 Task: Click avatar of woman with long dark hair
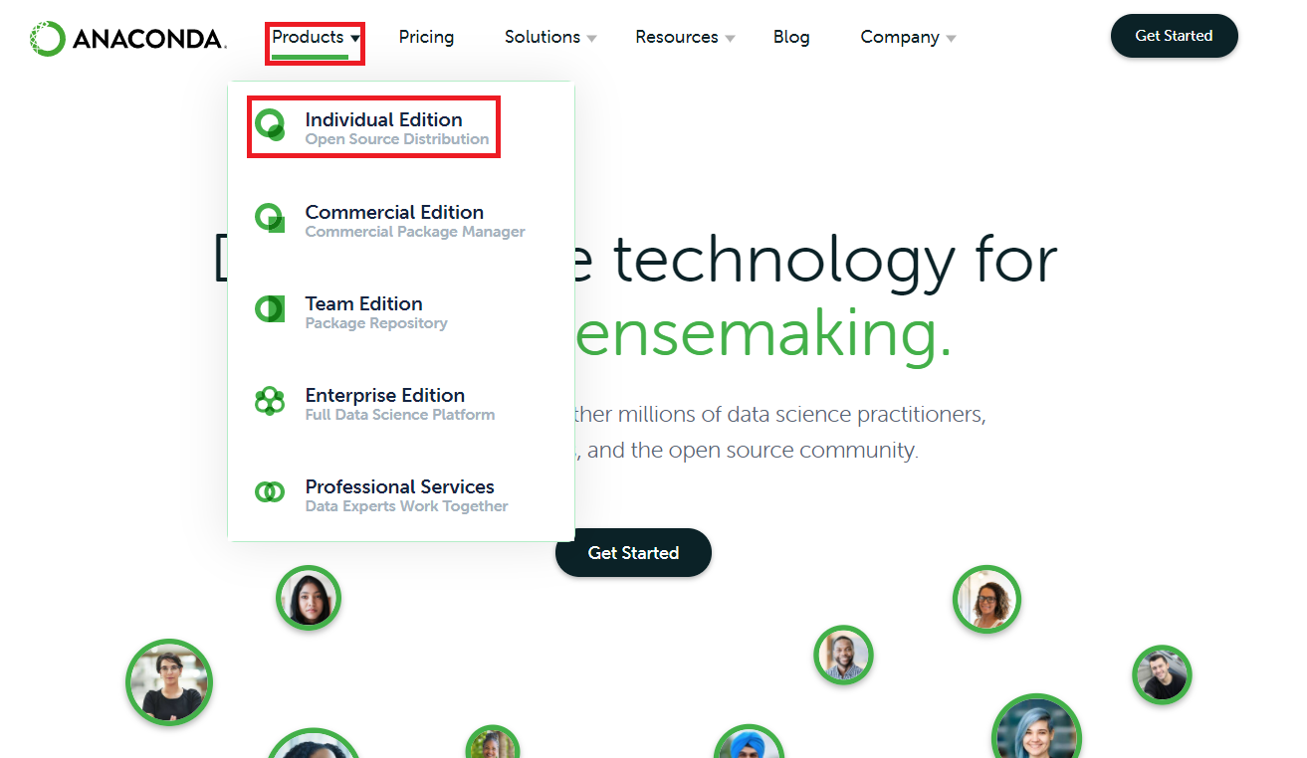[309, 598]
